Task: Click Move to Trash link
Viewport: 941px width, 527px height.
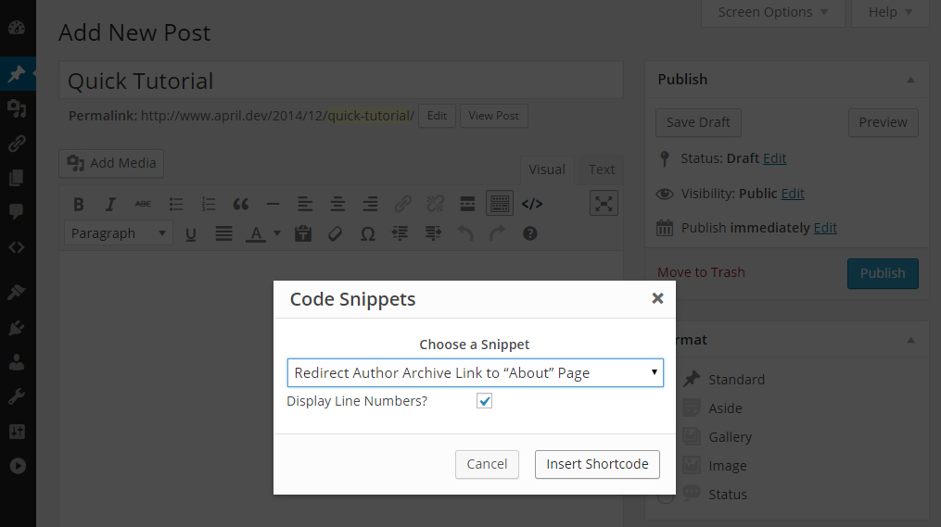Action: click(x=701, y=272)
